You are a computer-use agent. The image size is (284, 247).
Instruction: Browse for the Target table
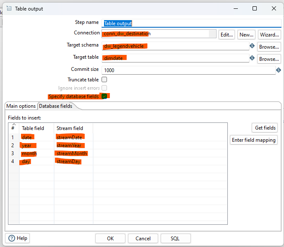tap(268, 59)
